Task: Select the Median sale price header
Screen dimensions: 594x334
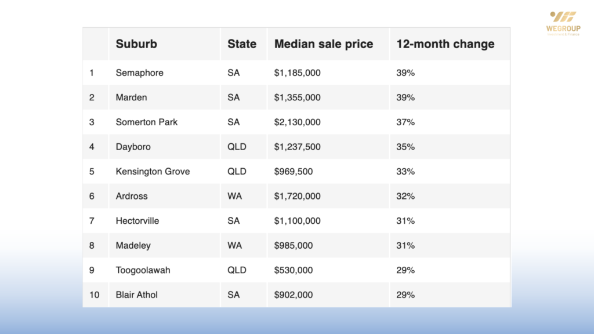Action: click(324, 44)
